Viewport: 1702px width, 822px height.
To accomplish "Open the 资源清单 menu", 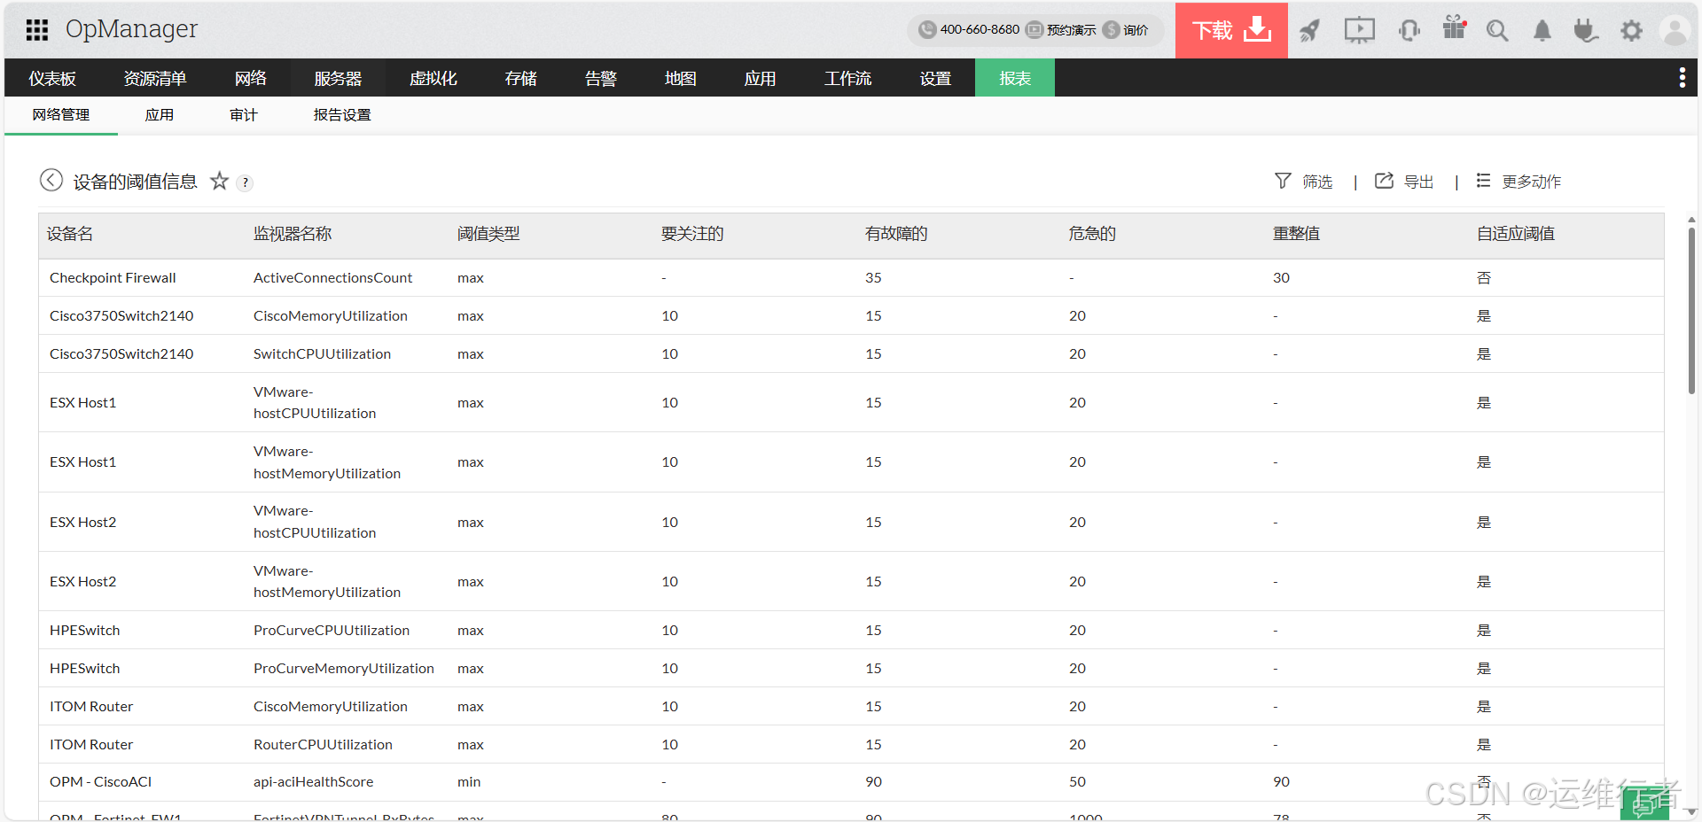I will click(x=155, y=78).
